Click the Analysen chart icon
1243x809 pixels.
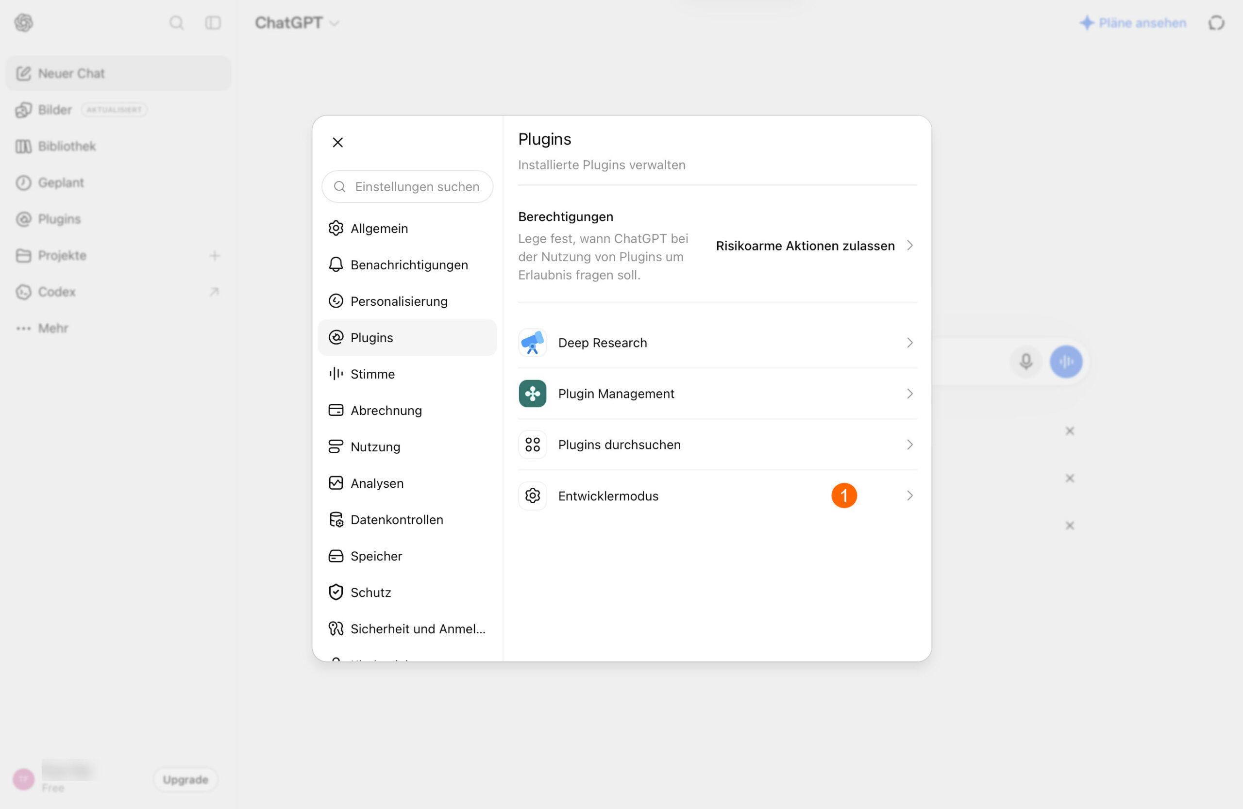point(336,483)
